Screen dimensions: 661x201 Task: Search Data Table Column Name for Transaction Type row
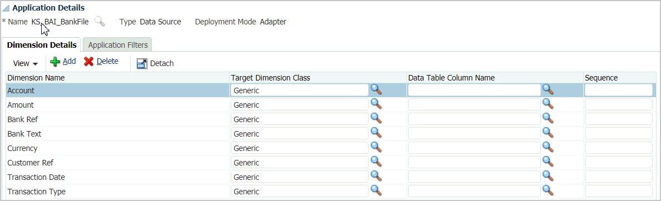(548, 190)
